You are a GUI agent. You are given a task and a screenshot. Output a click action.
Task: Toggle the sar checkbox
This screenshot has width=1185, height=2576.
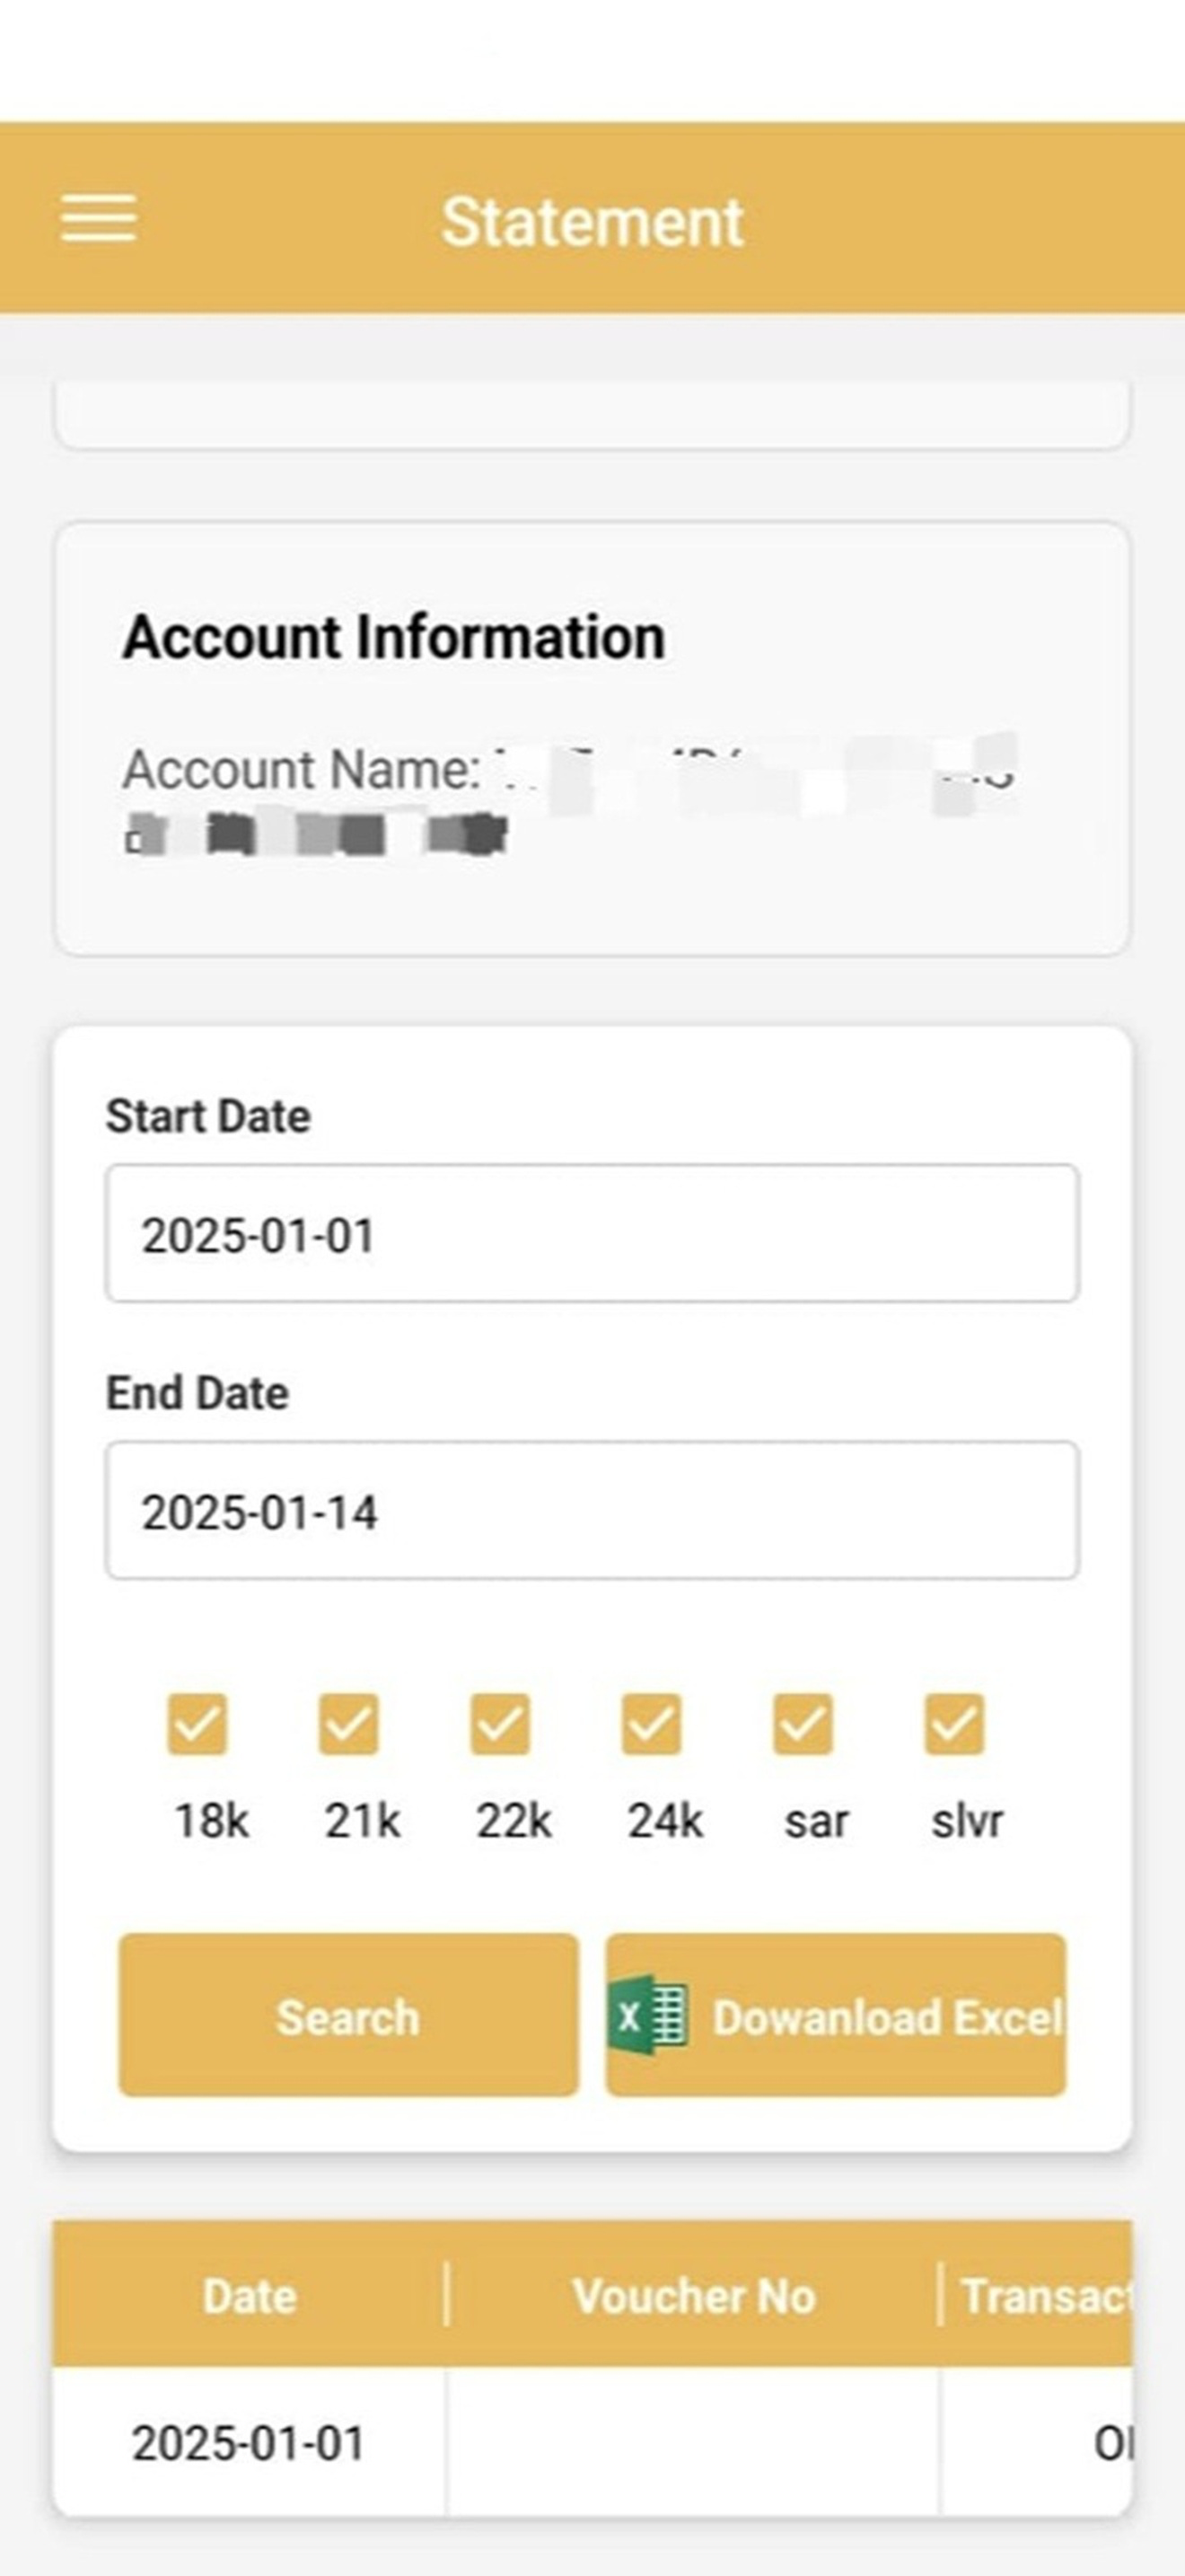[x=803, y=1724]
